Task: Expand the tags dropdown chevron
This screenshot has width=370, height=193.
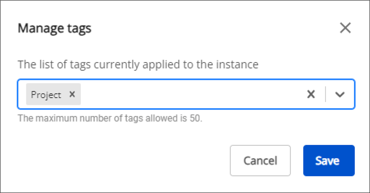Action: (x=340, y=94)
